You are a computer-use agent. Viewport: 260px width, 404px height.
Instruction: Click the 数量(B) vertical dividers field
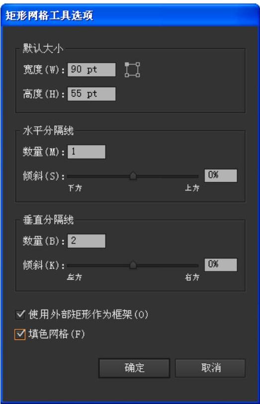[87, 241]
